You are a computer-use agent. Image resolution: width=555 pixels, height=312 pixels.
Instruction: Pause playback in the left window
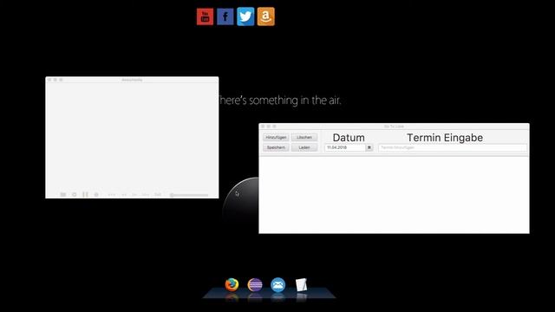click(x=85, y=194)
